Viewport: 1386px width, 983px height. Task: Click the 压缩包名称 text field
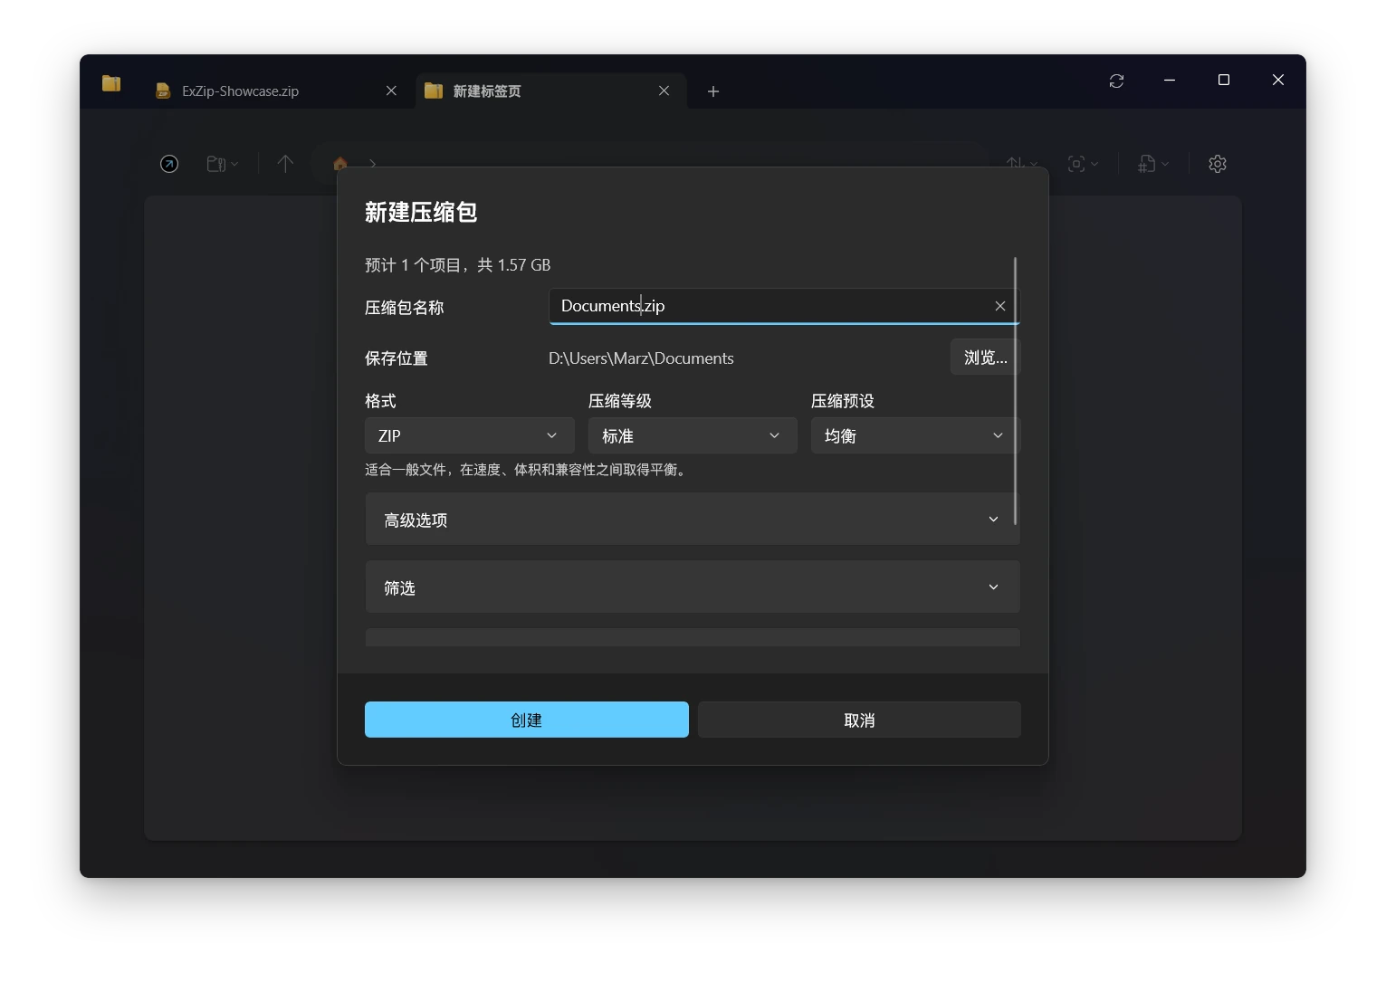pyautogui.click(x=784, y=306)
